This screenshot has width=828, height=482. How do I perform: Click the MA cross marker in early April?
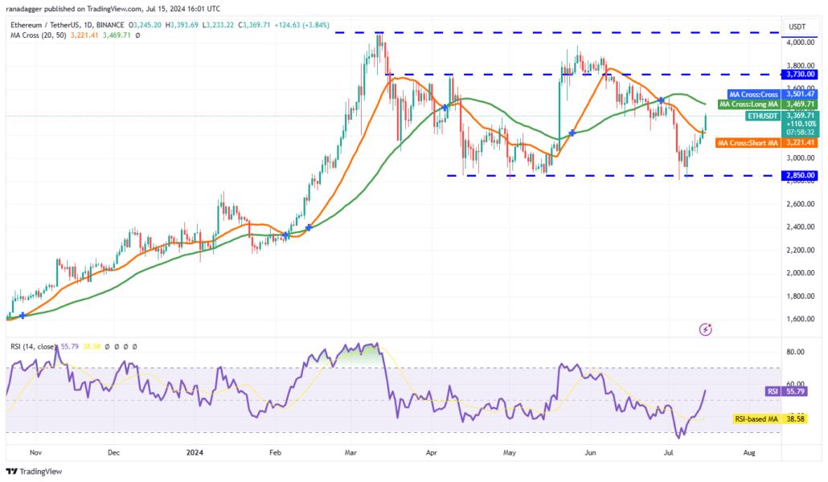(445, 107)
